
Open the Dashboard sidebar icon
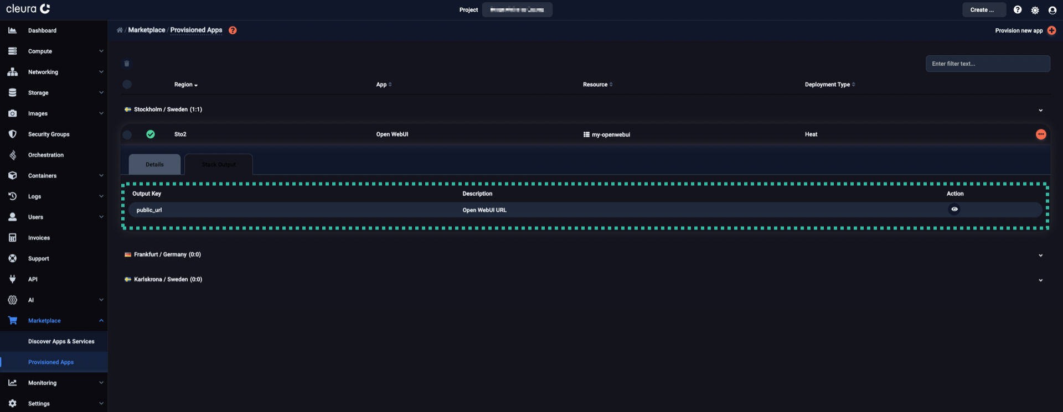pyautogui.click(x=12, y=30)
